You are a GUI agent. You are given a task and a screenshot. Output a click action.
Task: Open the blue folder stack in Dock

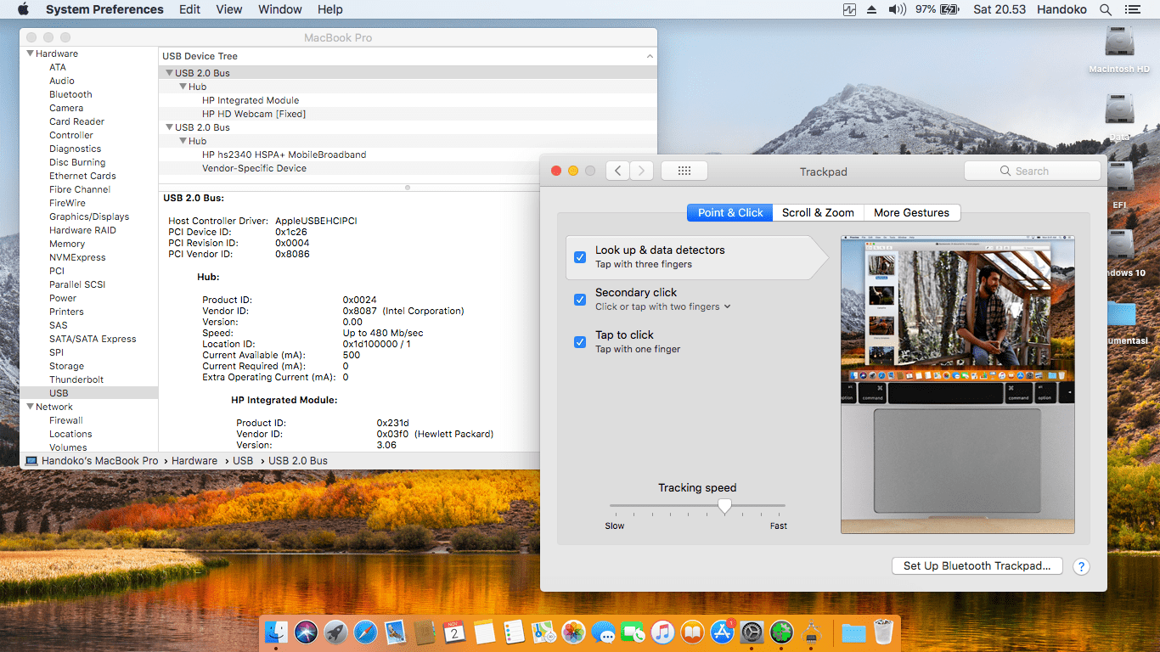(x=853, y=632)
